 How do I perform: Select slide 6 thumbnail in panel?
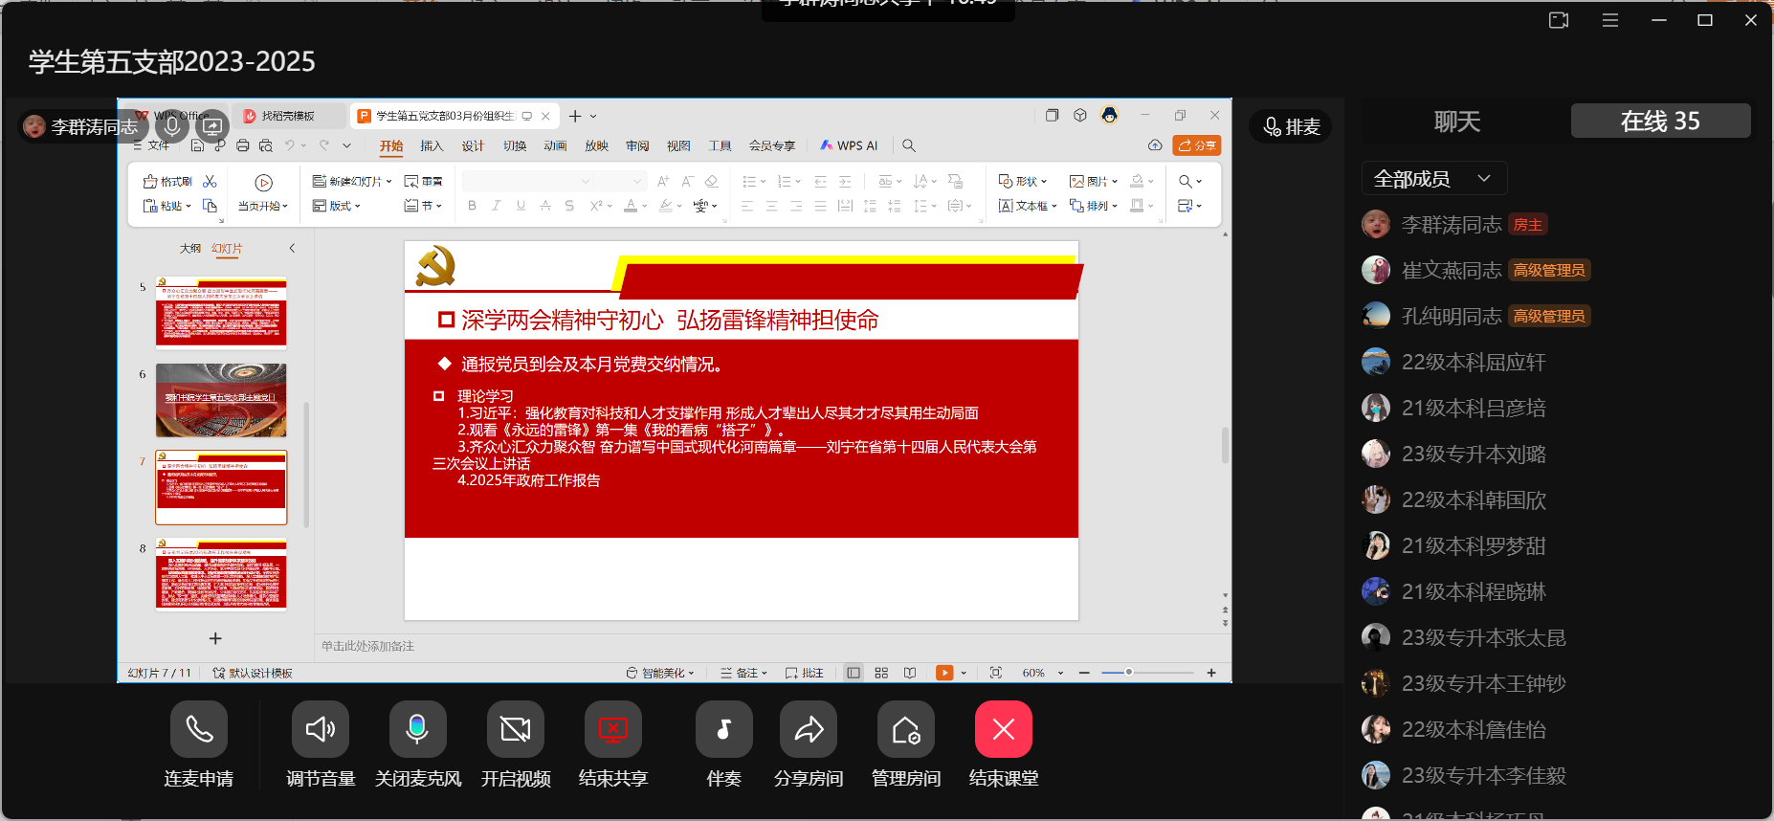pyautogui.click(x=221, y=400)
